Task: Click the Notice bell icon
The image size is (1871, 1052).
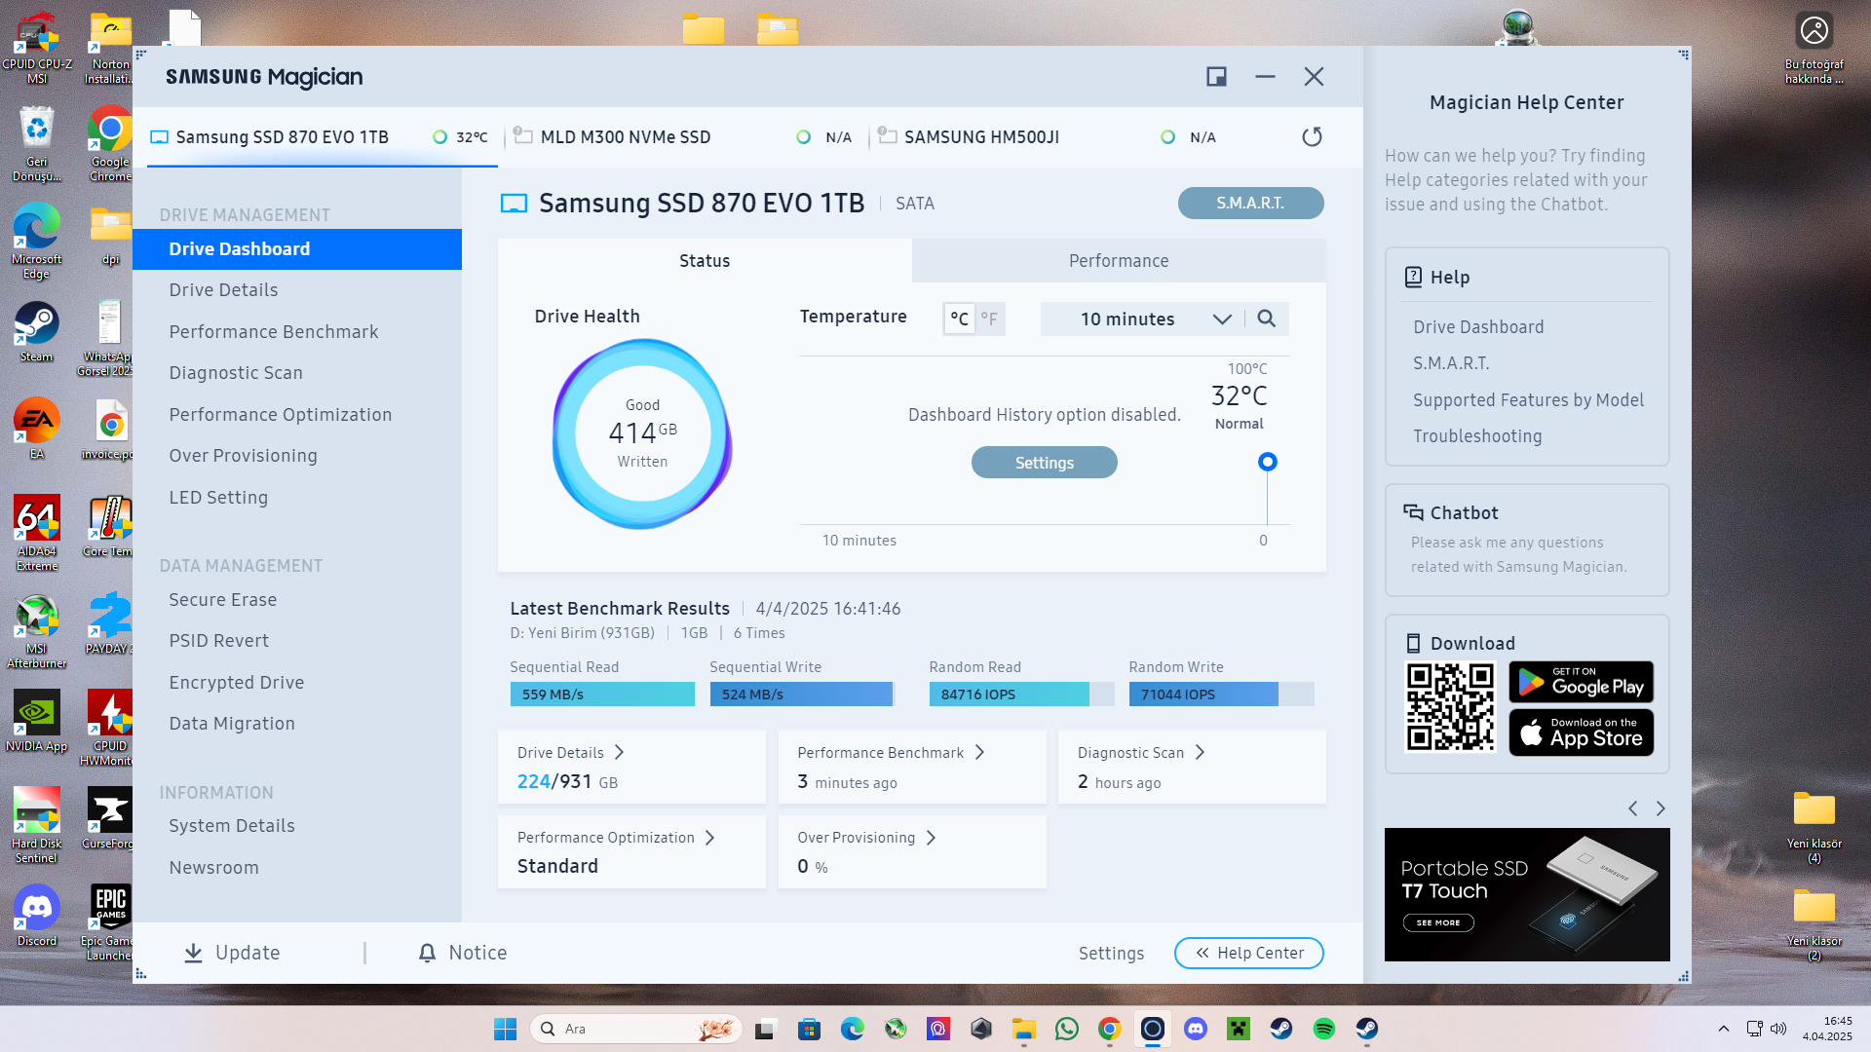Action: (x=427, y=953)
